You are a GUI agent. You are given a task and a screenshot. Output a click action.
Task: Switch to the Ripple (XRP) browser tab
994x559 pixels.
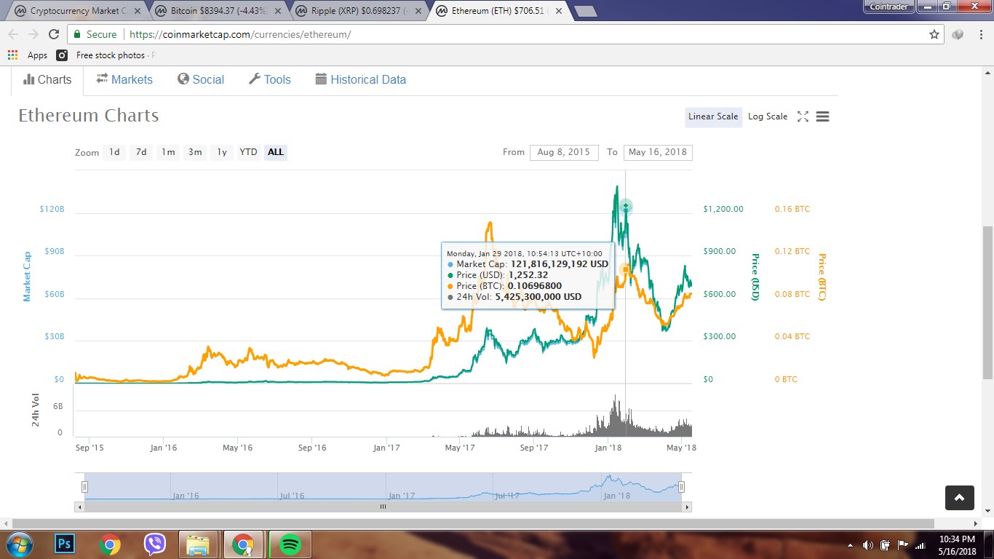click(x=358, y=11)
